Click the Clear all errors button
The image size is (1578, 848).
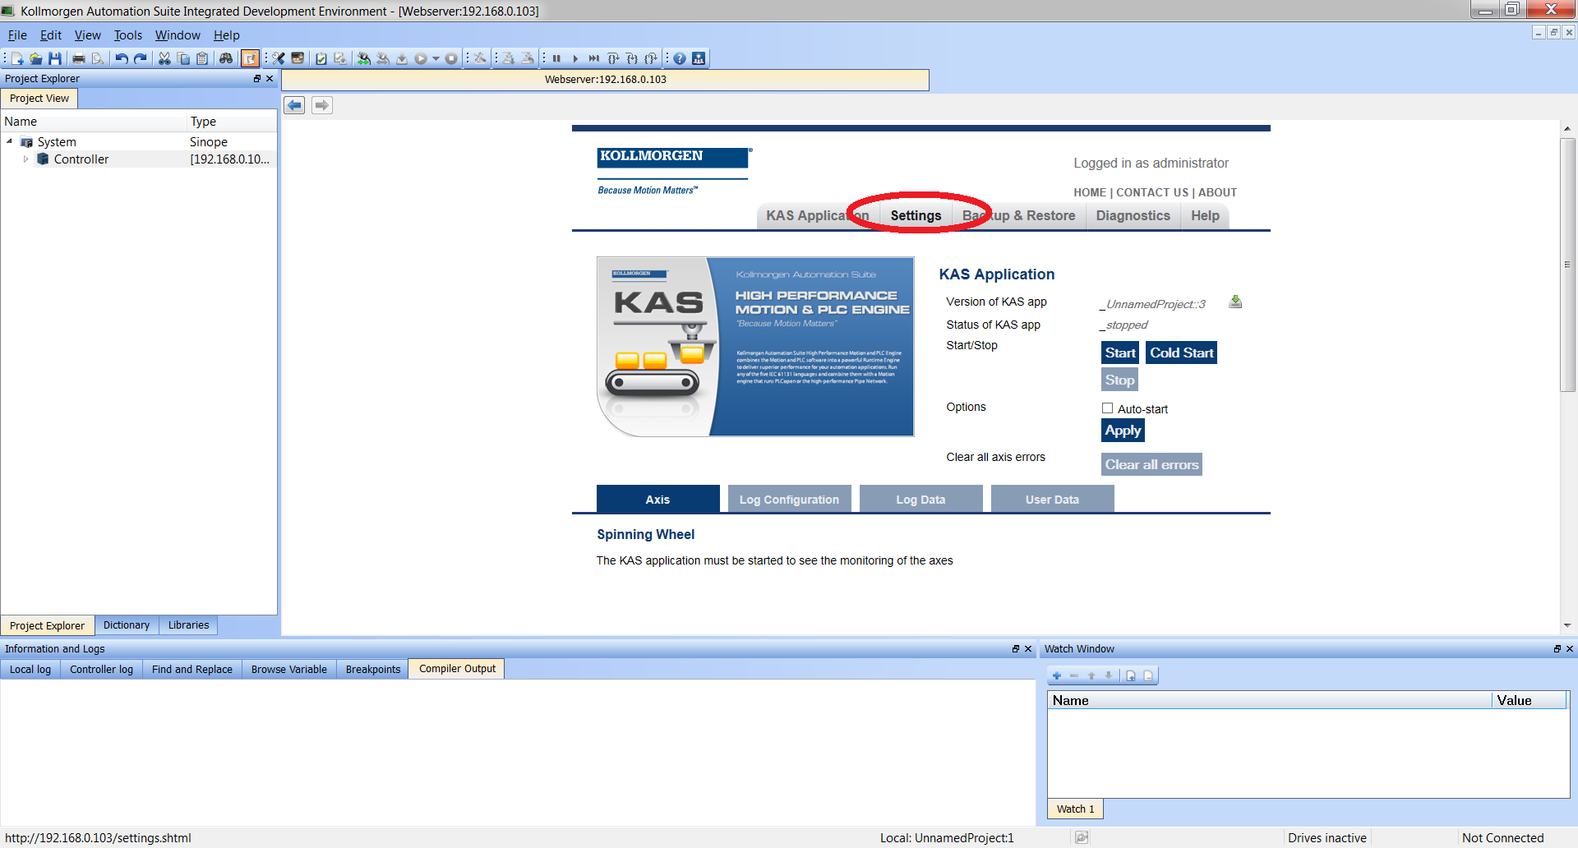pos(1151,464)
